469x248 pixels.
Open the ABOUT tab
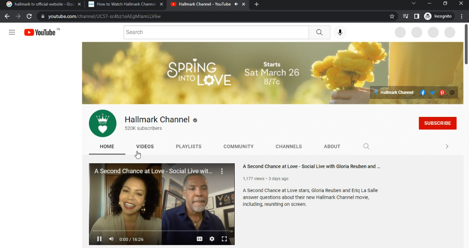[332, 146]
